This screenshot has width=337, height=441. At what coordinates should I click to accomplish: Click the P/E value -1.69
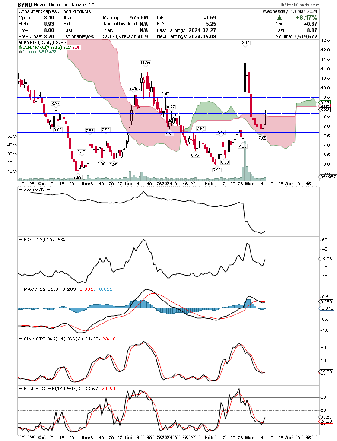point(210,17)
